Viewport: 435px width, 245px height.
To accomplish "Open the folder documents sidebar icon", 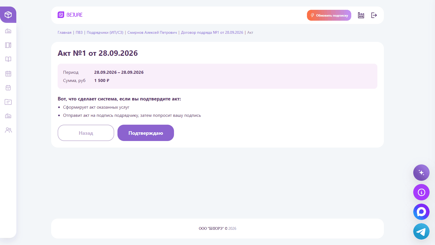I will [x=8, y=102].
